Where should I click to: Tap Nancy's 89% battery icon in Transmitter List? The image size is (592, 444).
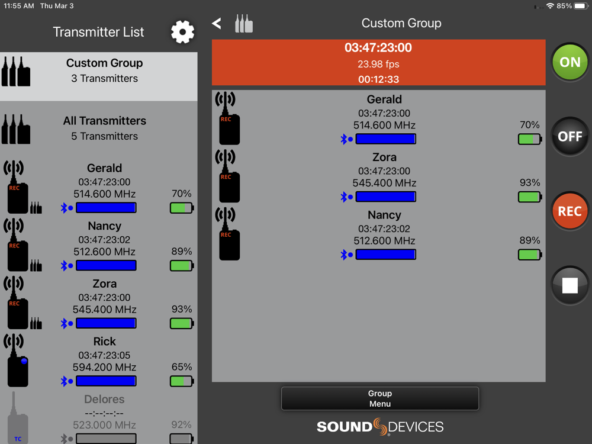182,265
